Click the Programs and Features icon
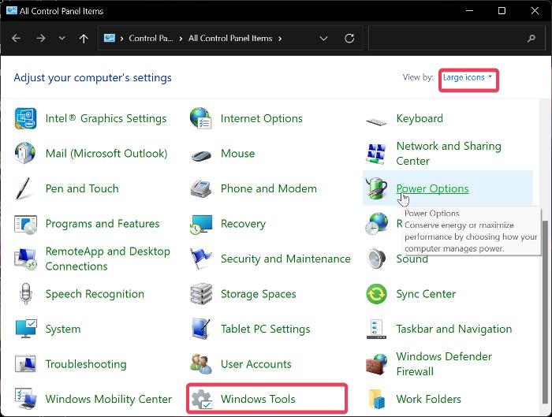The width and height of the screenshot is (552, 417). click(x=25, y=224)
